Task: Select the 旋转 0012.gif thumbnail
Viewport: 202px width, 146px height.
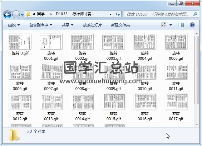Action: pos(20,102)
